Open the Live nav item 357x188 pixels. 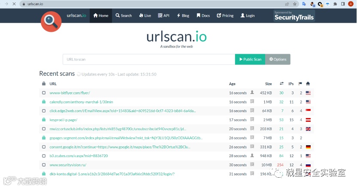tap(145, 15)
